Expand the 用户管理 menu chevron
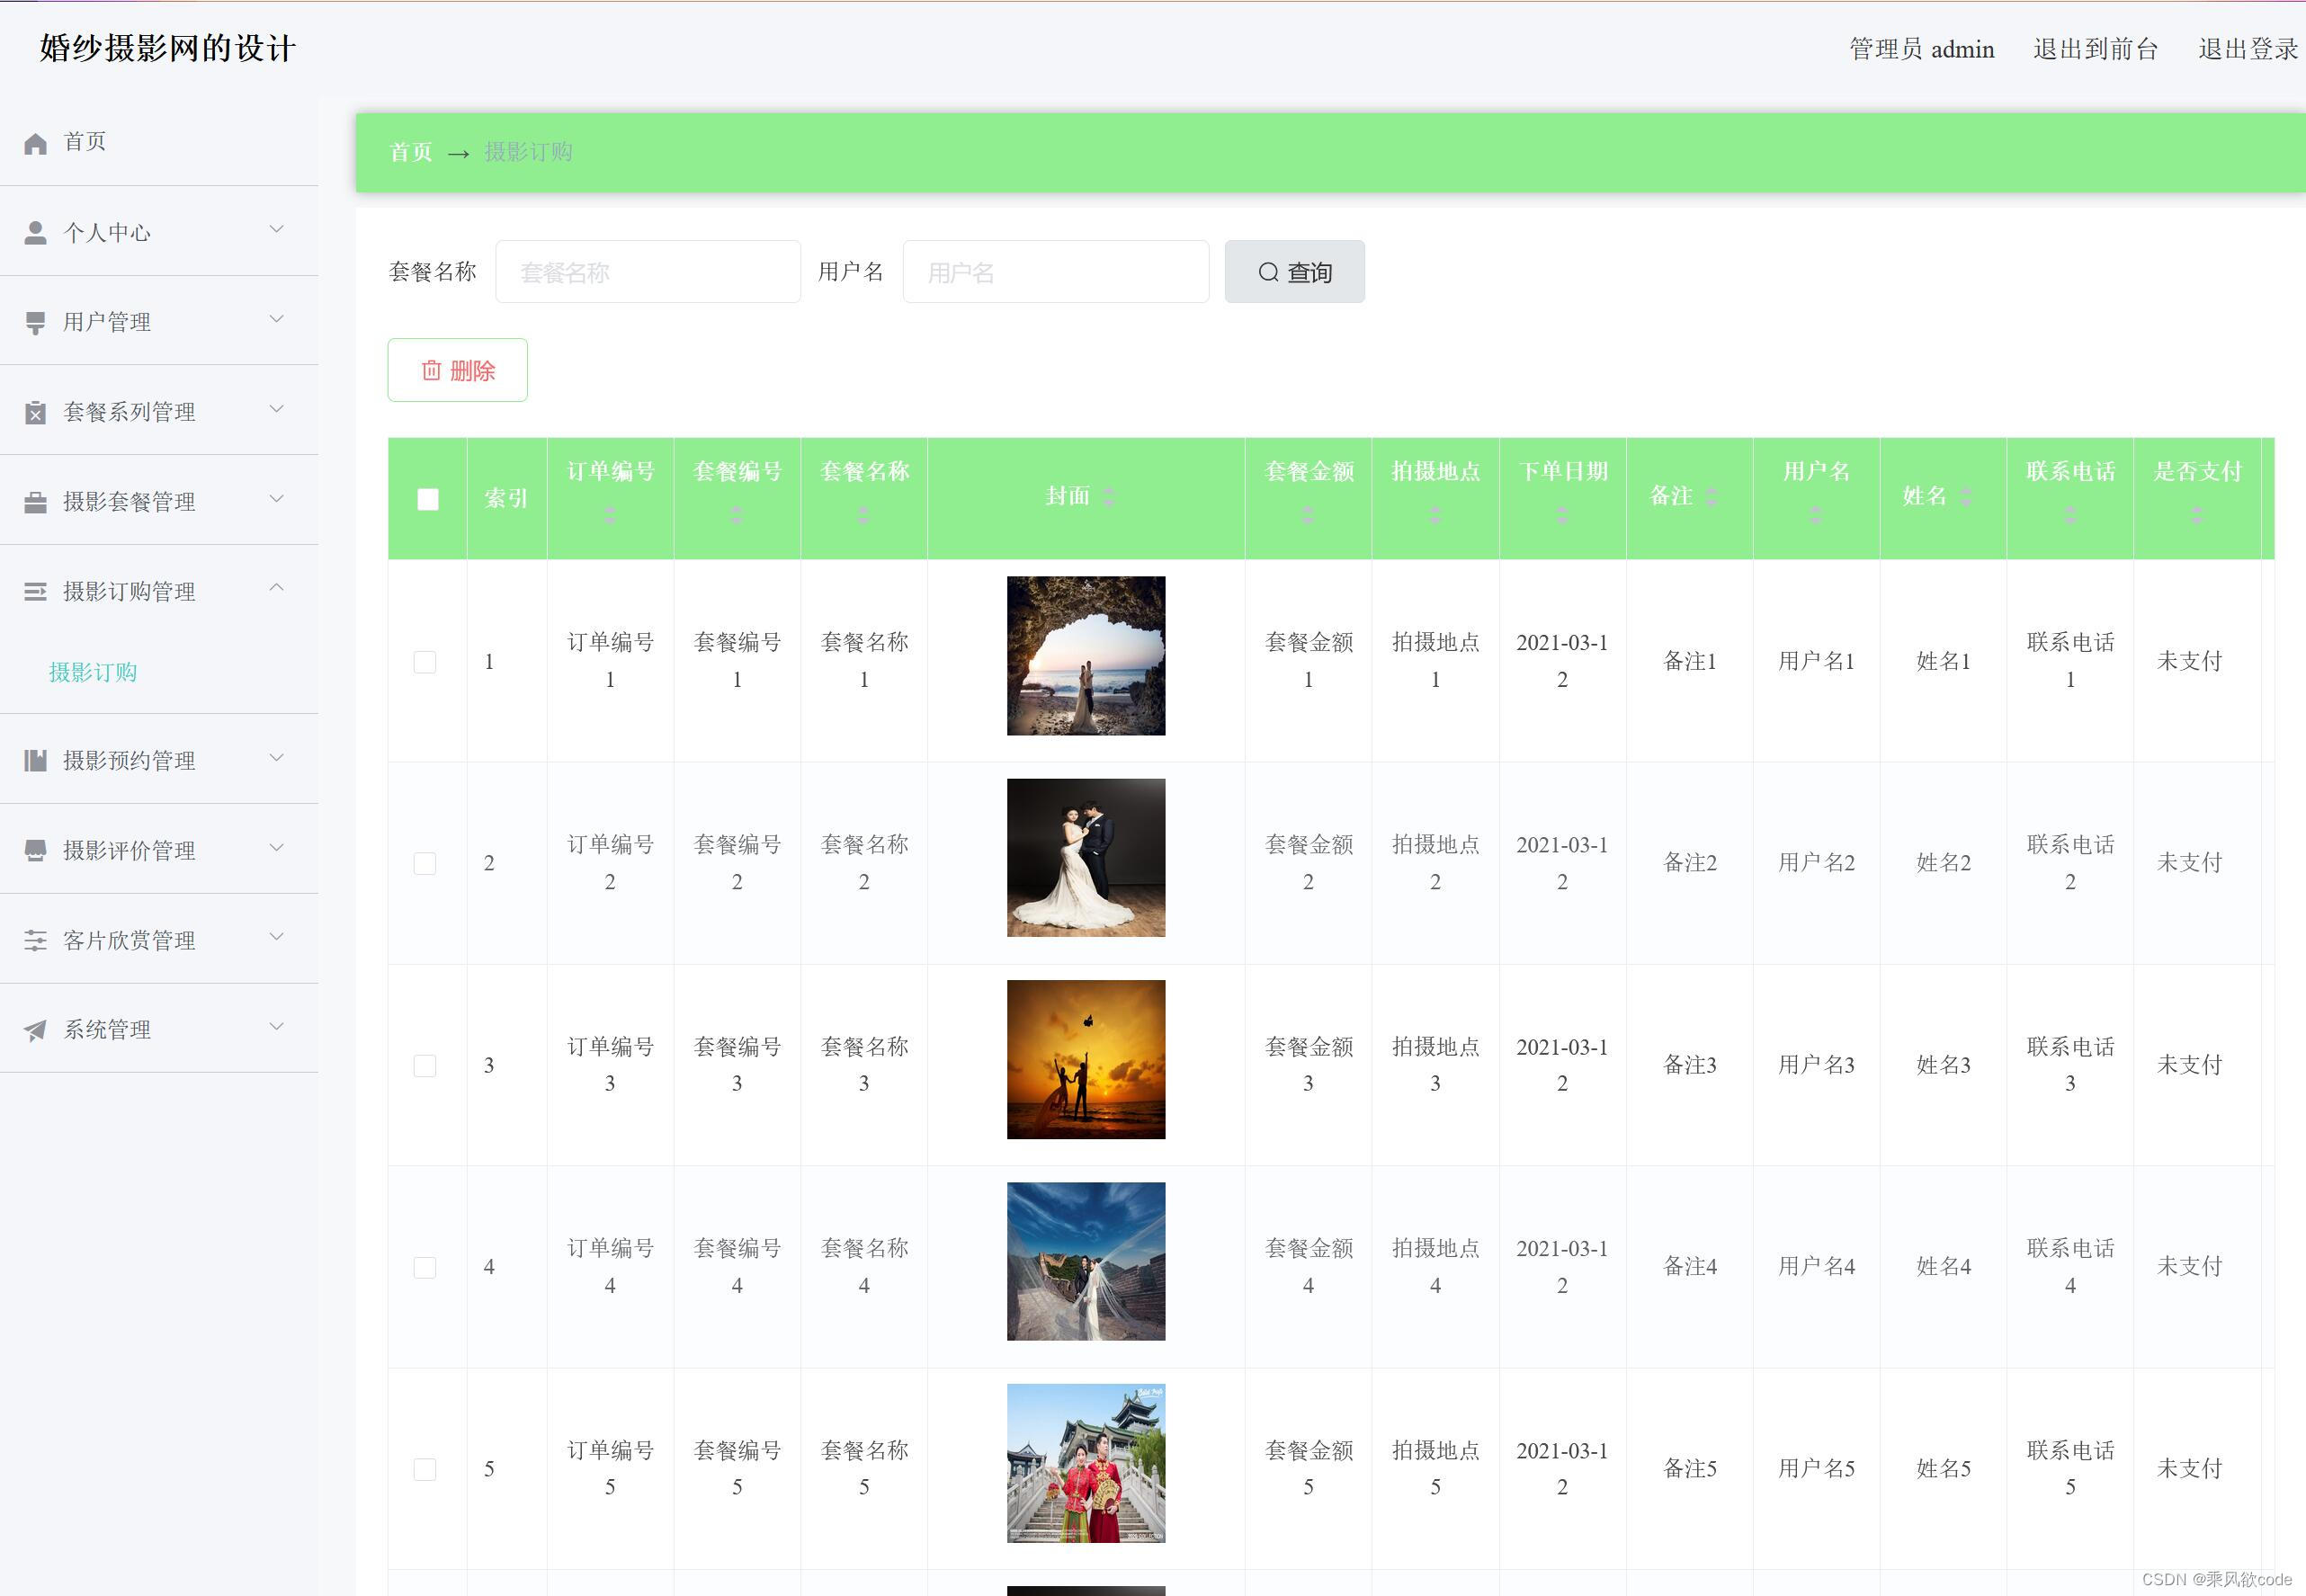This screenshot has height=1596, width=2306. (x=277, y=320)
